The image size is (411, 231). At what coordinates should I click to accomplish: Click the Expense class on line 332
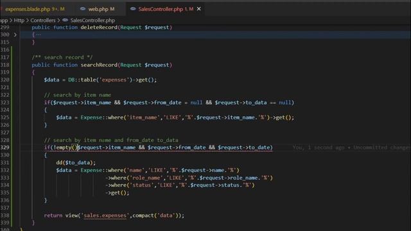(91, 170)
